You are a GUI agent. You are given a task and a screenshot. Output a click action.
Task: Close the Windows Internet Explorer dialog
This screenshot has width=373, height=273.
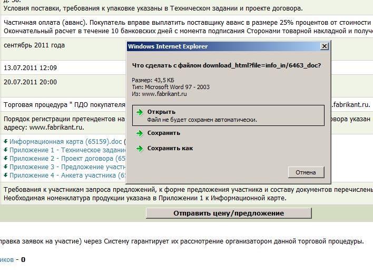325,46
